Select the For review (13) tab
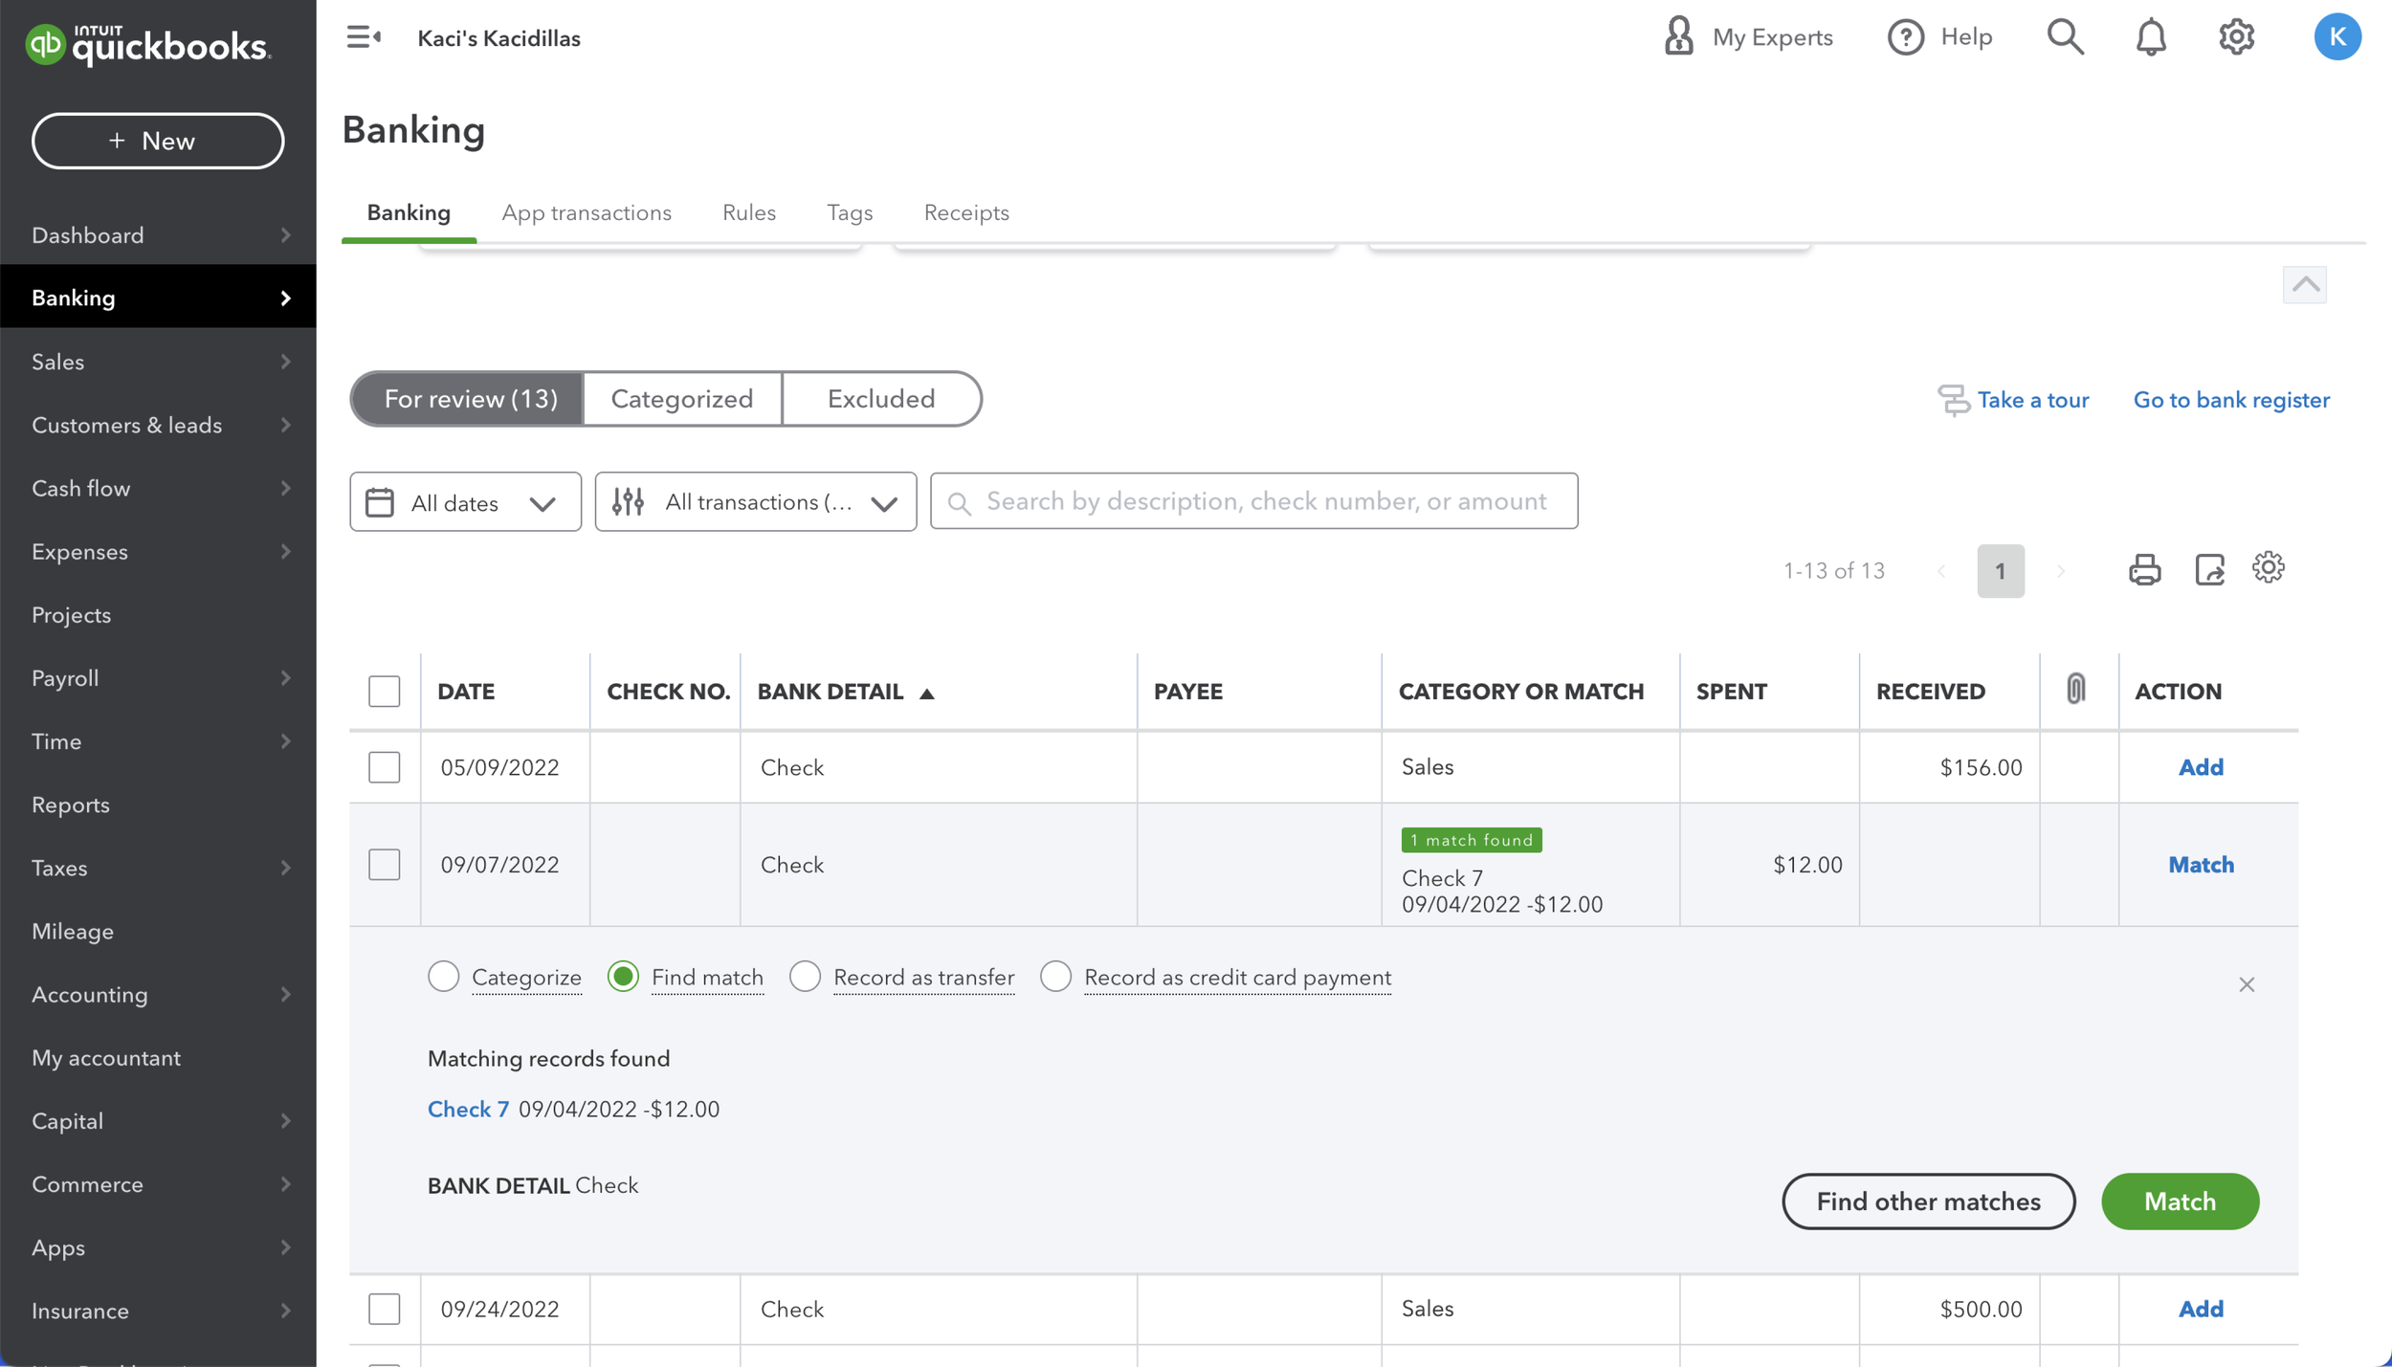 pos(469,399)
